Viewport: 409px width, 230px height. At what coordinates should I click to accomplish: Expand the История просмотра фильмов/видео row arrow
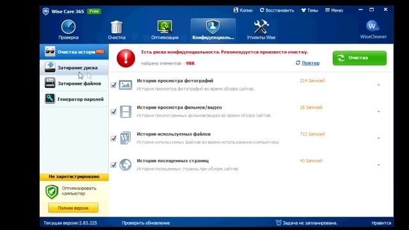(x=378, y=112)
